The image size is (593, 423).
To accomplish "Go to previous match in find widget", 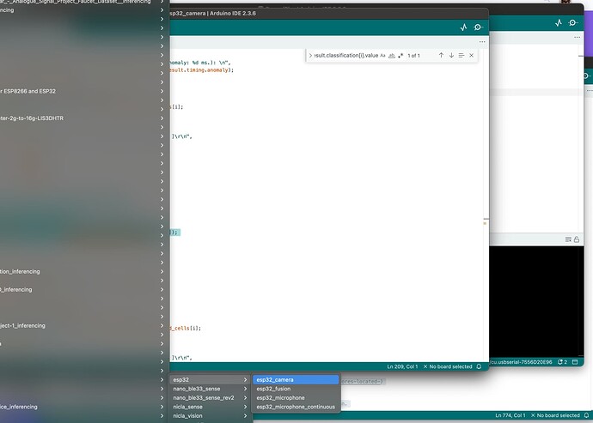I will (441, 55).
